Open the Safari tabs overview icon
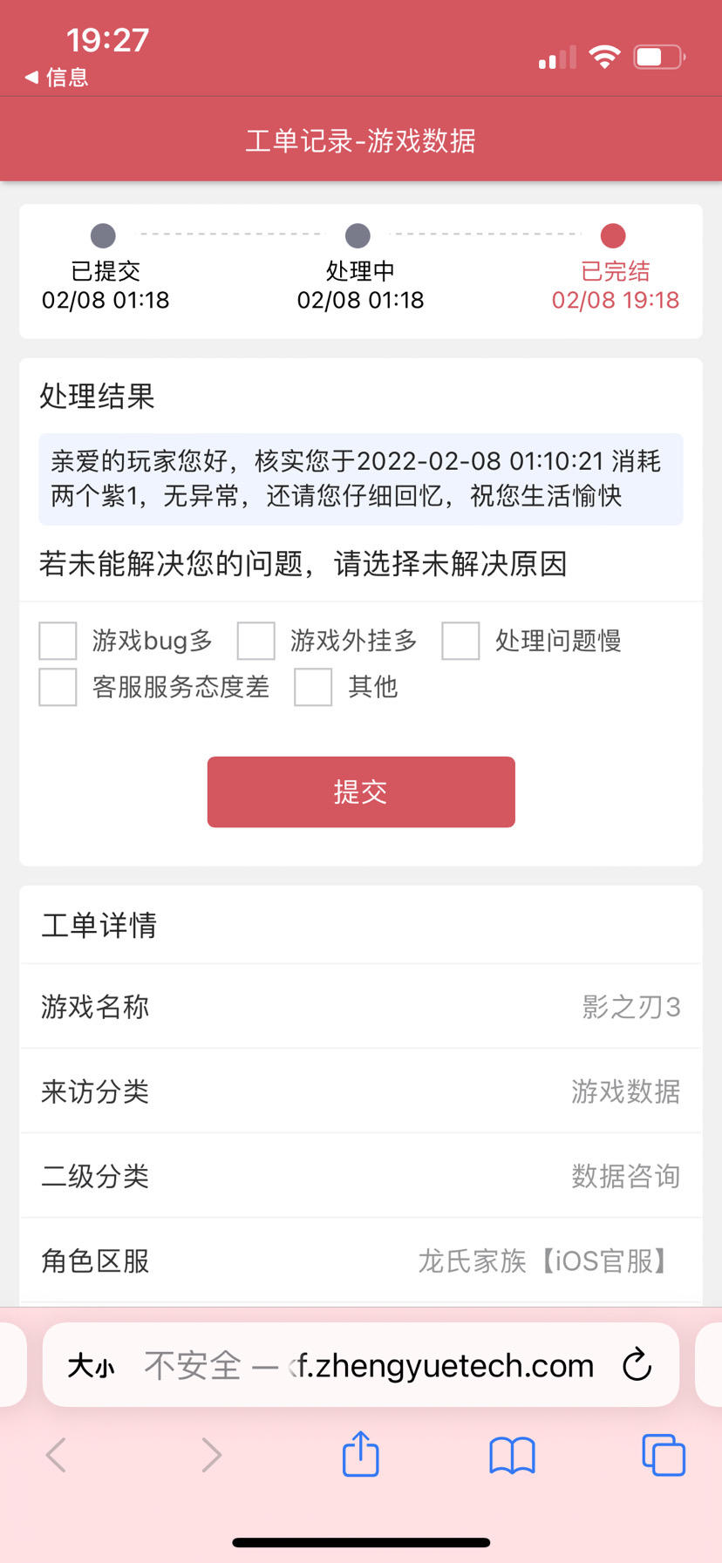722x1563 pixels. click(x=663, y=1454)
